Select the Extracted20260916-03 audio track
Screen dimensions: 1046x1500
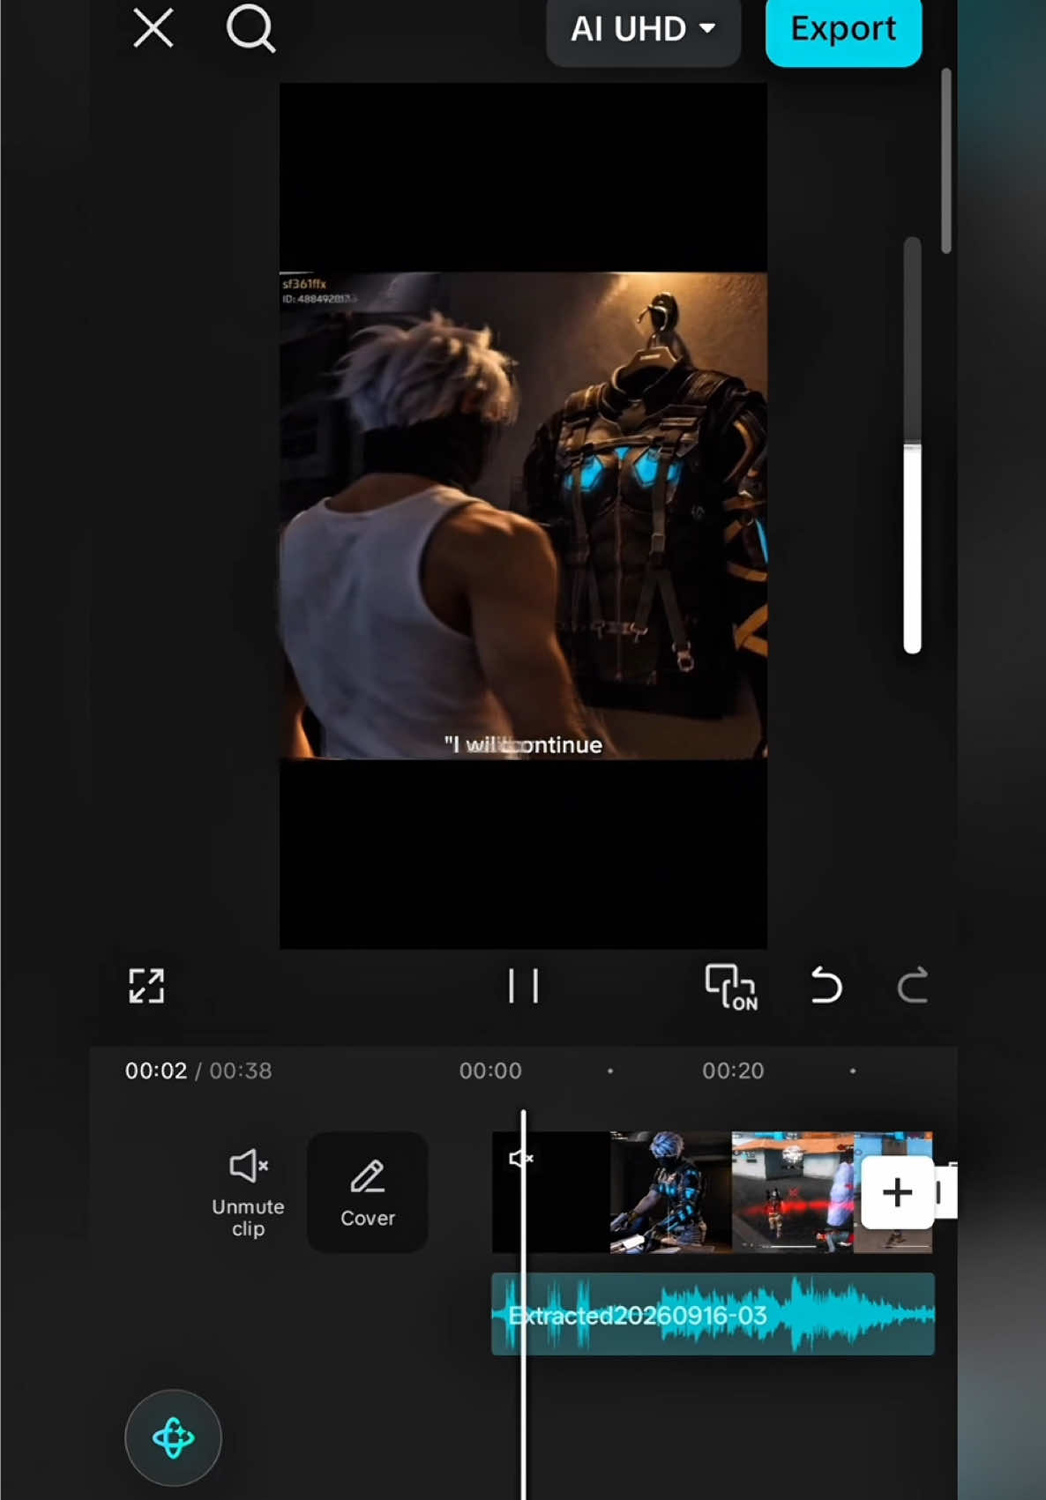pyautogui.click(x=713, y=1314)
